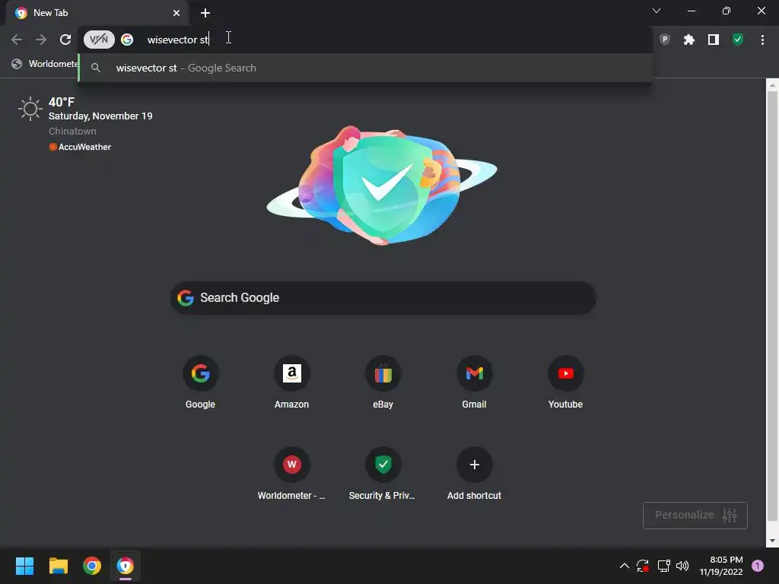Open the privacy shield P extension
This screenshot has height=584, width=779.
(665, 40)
